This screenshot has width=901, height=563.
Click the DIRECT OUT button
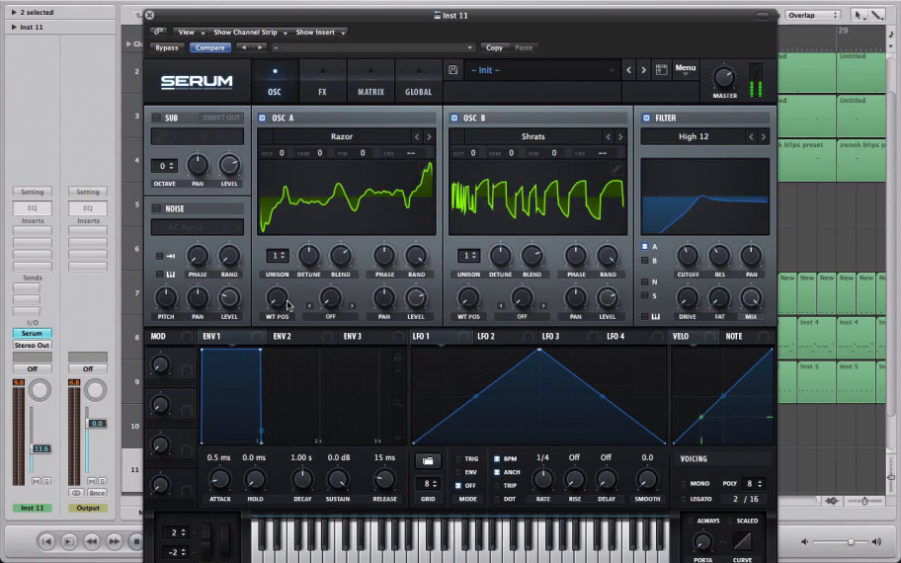[221, 118]
